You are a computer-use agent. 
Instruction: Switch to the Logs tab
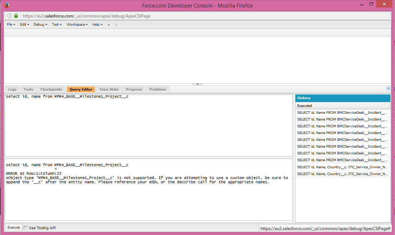point(12,90)
